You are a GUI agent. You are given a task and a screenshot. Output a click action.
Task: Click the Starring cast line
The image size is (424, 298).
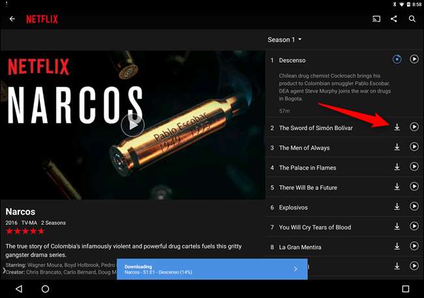pyautogui.click(x=60, y=265)
